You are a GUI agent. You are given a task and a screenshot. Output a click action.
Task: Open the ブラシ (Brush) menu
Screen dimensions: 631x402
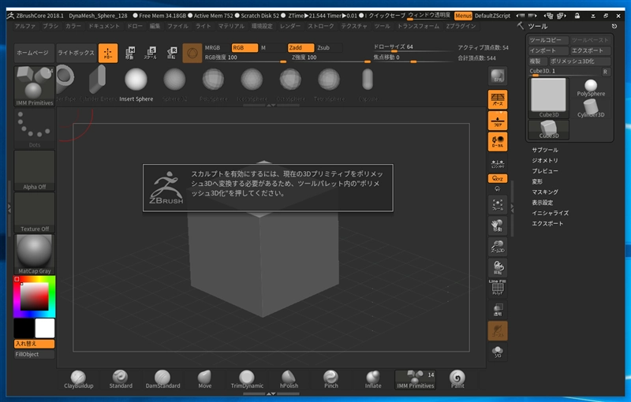(x=50, y=26)
